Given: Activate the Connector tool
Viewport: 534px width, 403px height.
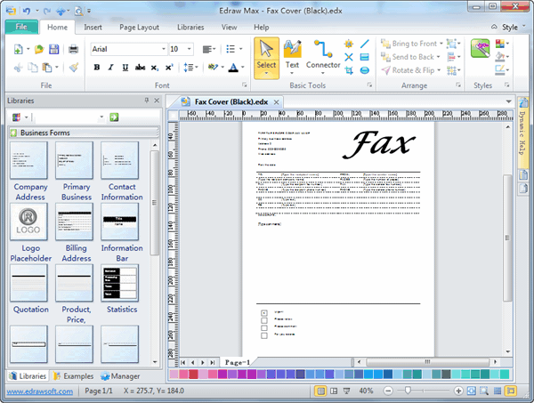Looking at the screenshot, I should coord(323,58).
